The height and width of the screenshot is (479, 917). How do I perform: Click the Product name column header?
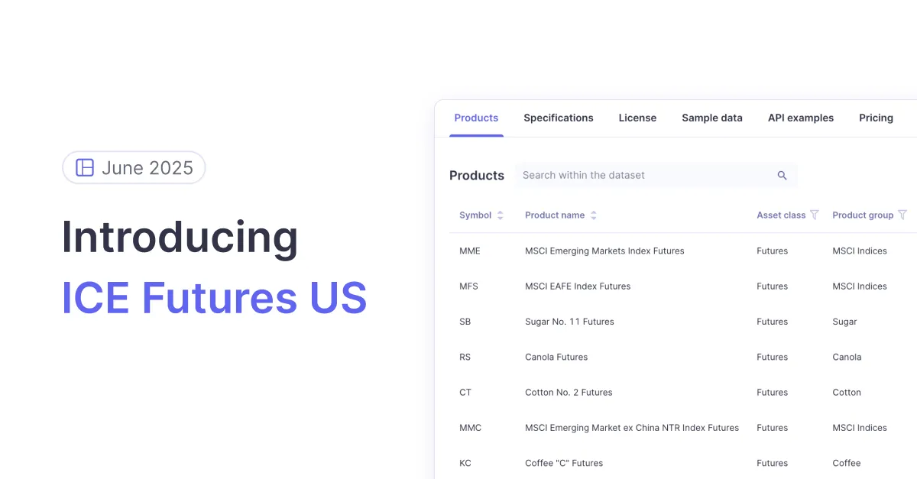(555, 215)
